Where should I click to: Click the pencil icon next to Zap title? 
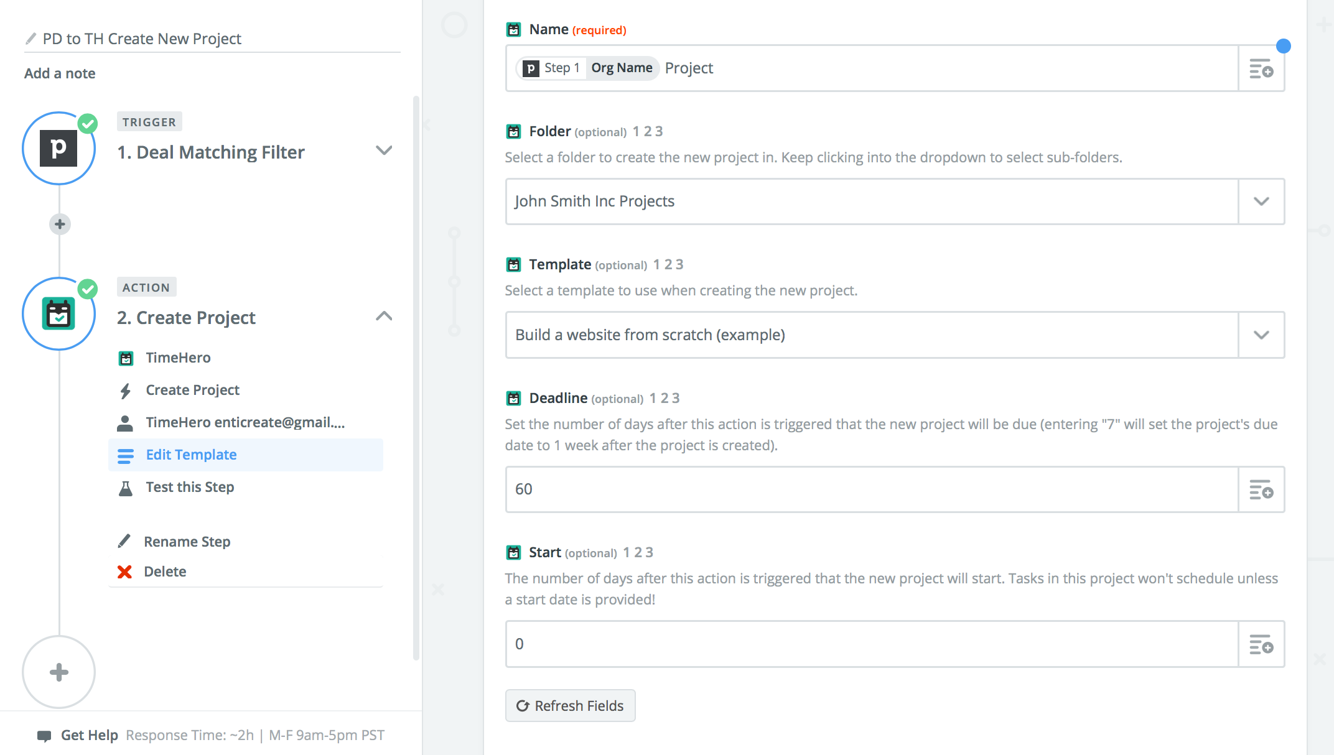point(30,39)
